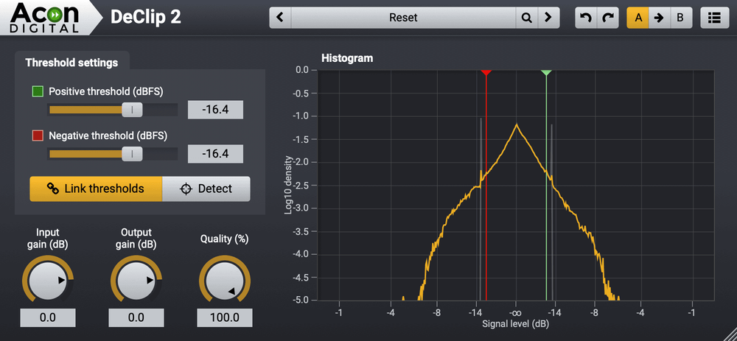Toggle the Link thresholds button
Screen dimensions: 737x341
pos(96,189)
